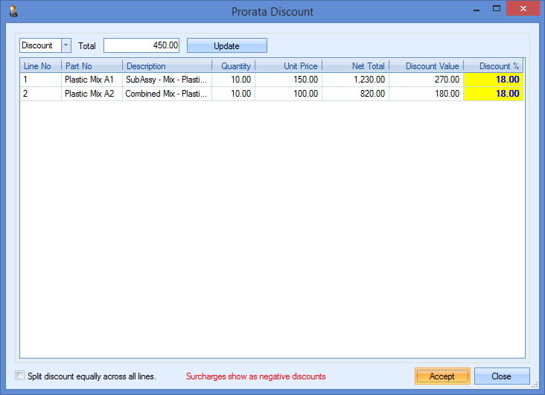
Task: Click the Discount % column header
Action: pyautogui.click(x=493, y=66)
